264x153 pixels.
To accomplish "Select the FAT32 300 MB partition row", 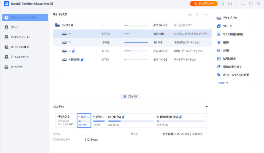I will tap(132, 34).
